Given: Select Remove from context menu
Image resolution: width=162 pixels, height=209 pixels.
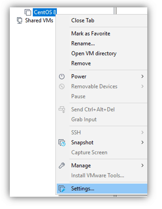Looking at the screenshot, I should pyautogui.click(x=102, y=63).
